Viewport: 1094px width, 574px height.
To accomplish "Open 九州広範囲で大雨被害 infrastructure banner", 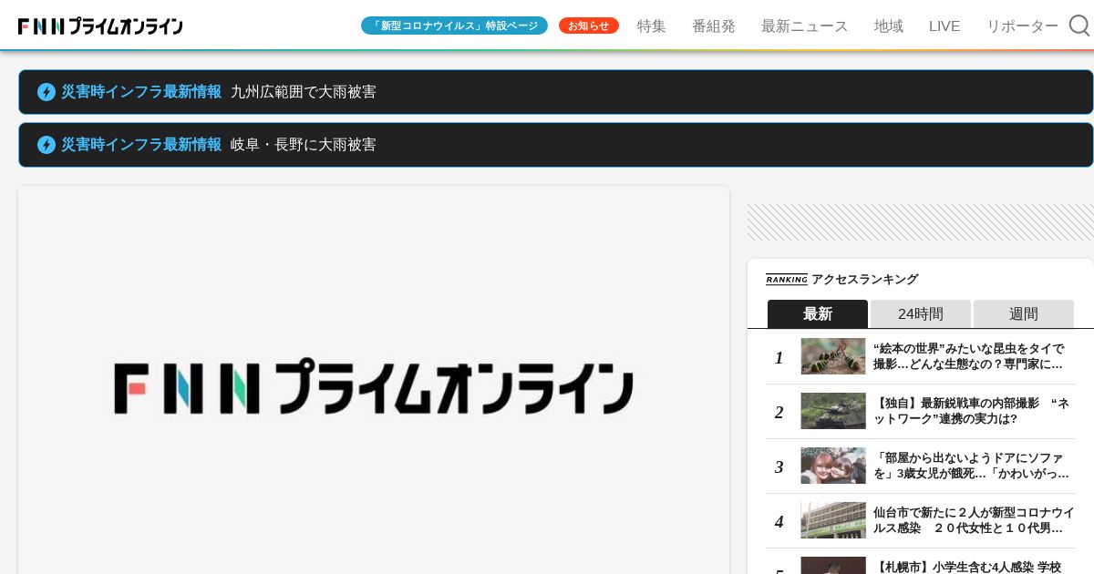I will click(556, 92).
